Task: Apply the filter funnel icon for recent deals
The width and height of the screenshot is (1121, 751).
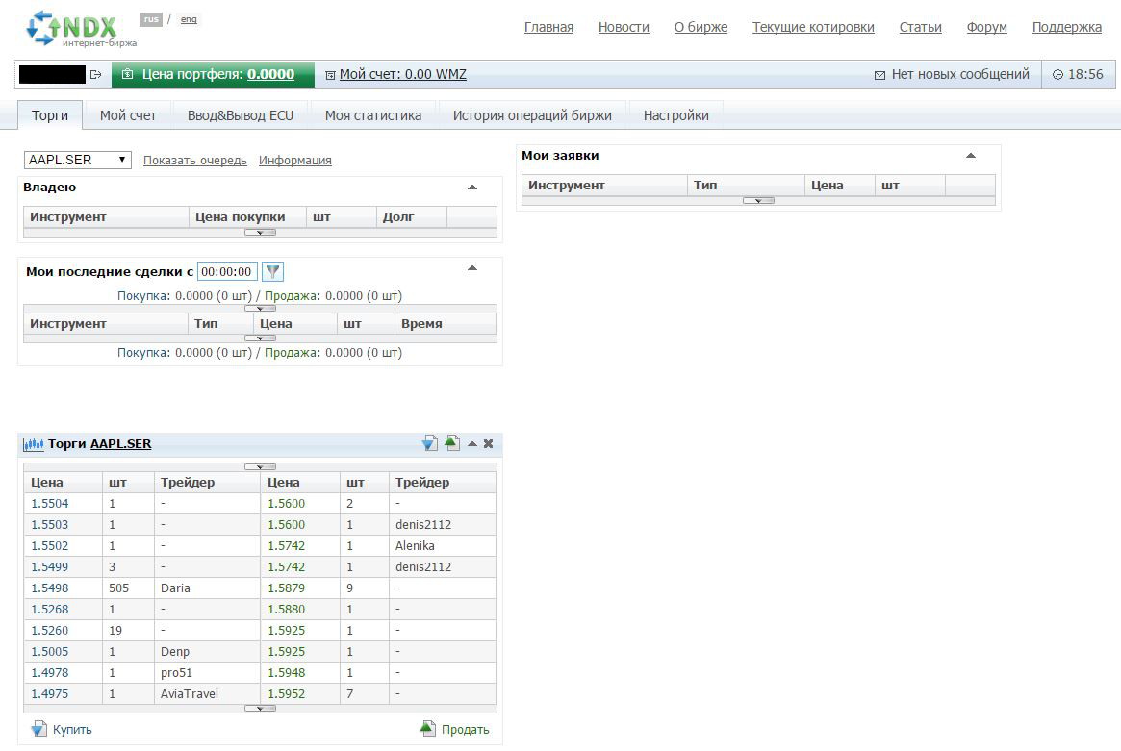Action: coord(272,271)
